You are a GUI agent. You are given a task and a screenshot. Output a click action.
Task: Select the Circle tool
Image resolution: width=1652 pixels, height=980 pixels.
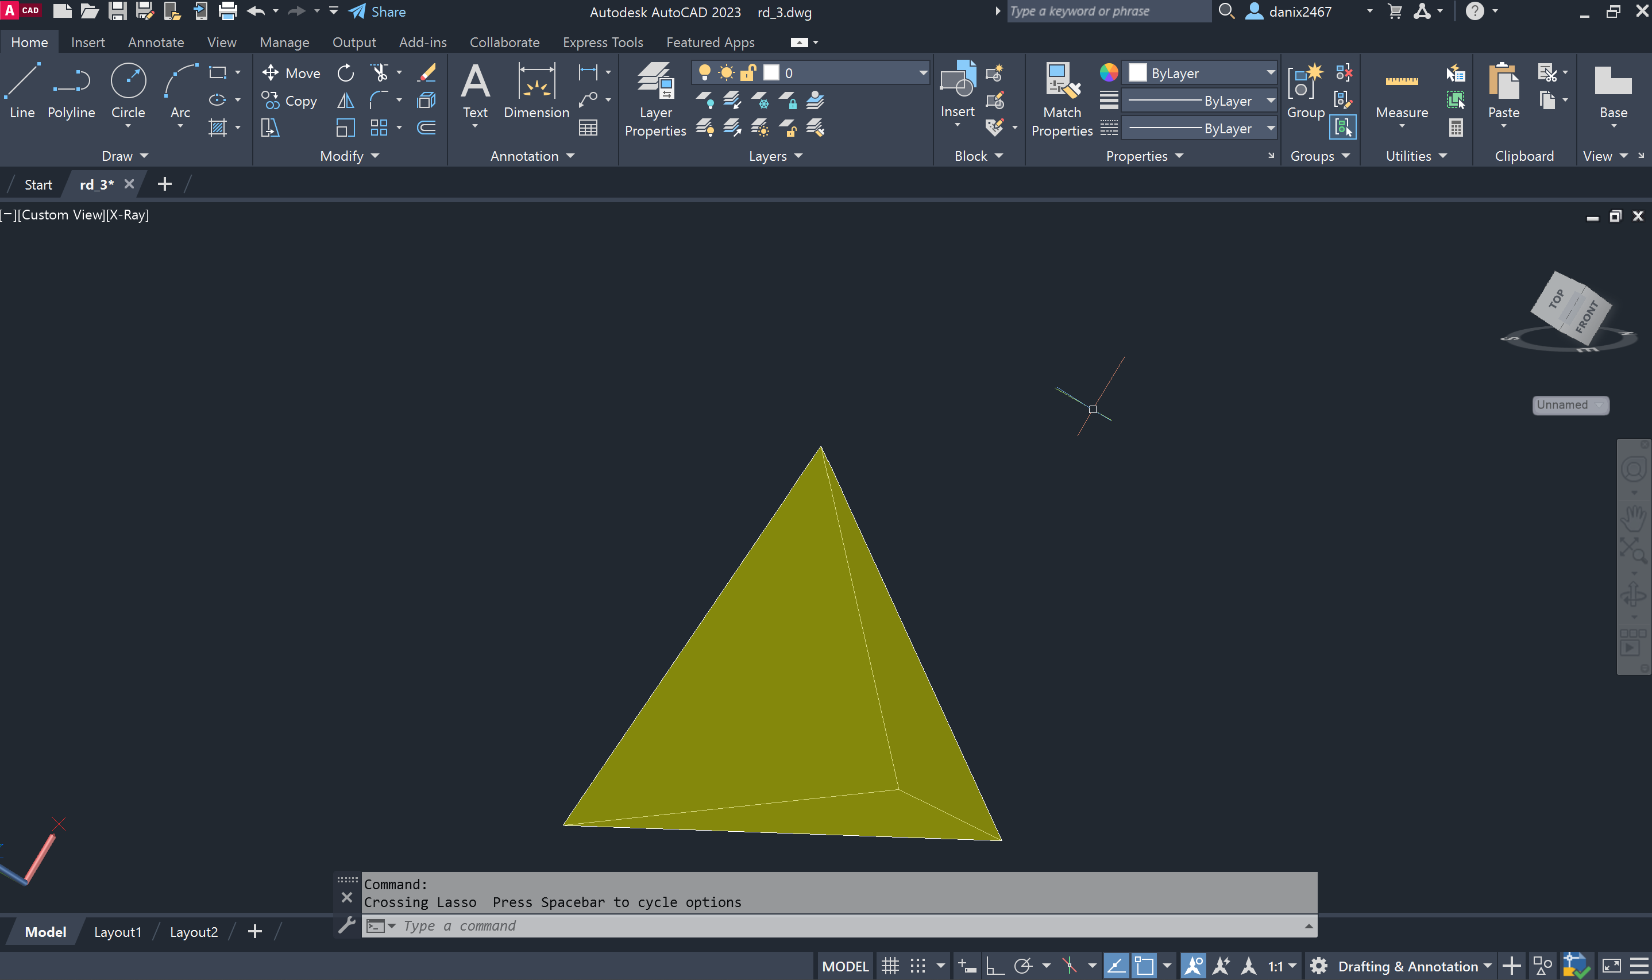point(128,90)
